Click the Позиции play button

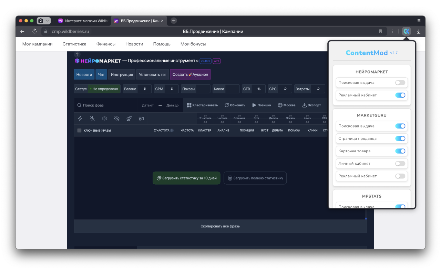click(x=262, y=105)
